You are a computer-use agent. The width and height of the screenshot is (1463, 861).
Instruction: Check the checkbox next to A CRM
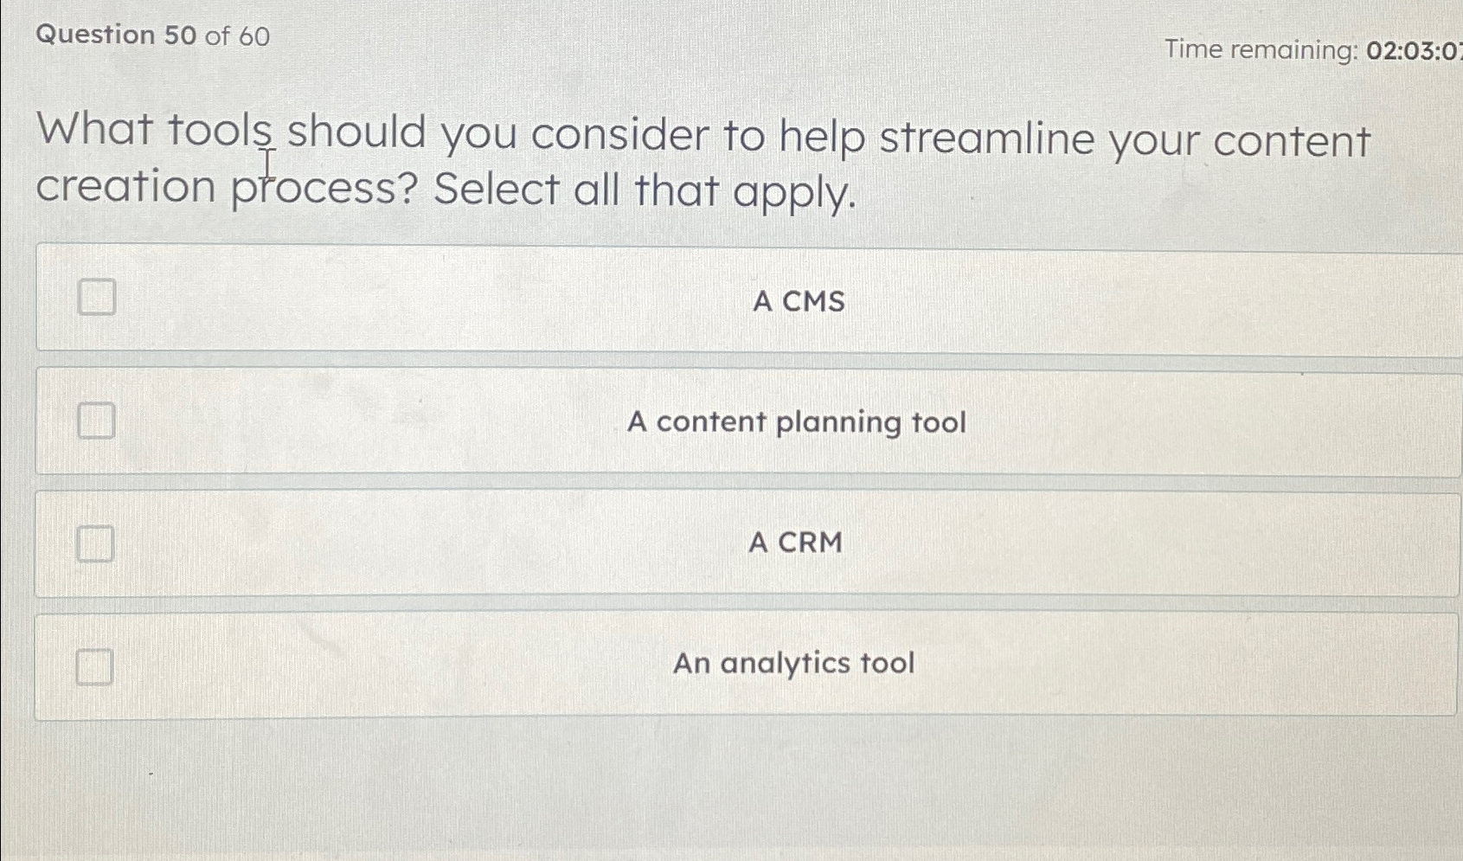coord(95,543)
